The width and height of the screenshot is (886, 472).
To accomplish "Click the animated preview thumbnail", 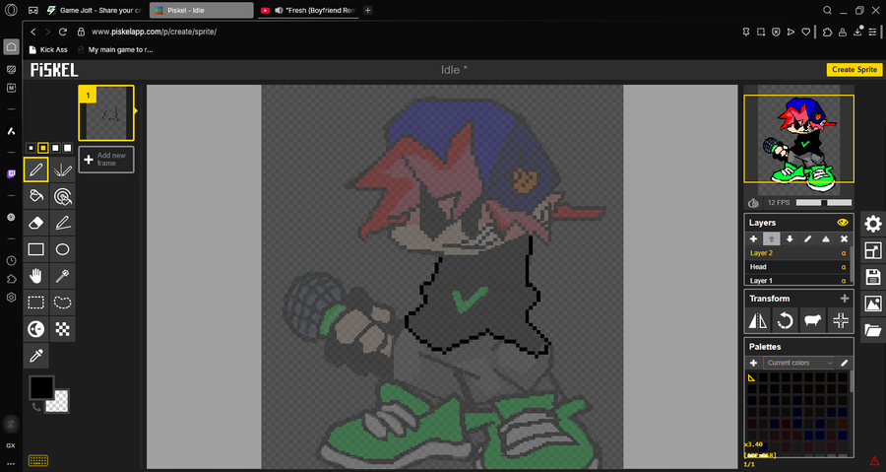I will point(798,139).
